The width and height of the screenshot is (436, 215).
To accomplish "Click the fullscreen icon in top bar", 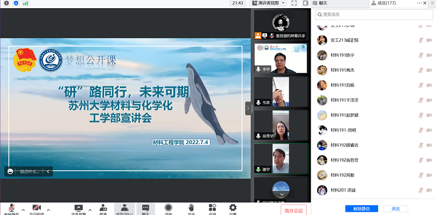I will (x=294, y=3).
